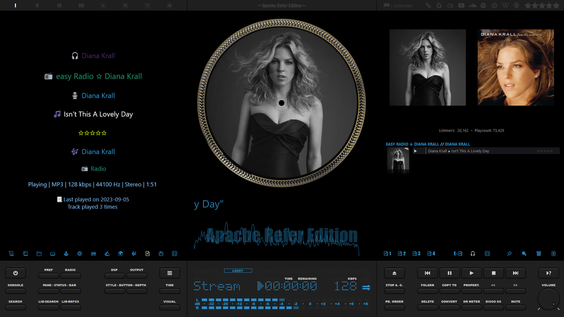Viewport: 564px width, 317px height.
Task: Open the Spotify link icon
Action: tap(483, 5)
